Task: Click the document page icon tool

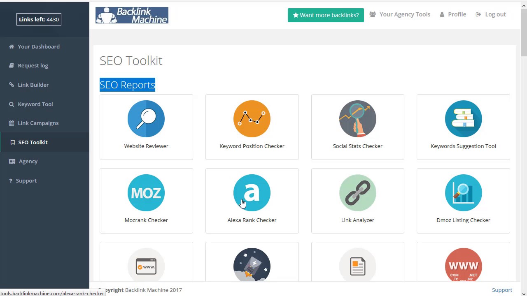Action: point(357,265)
